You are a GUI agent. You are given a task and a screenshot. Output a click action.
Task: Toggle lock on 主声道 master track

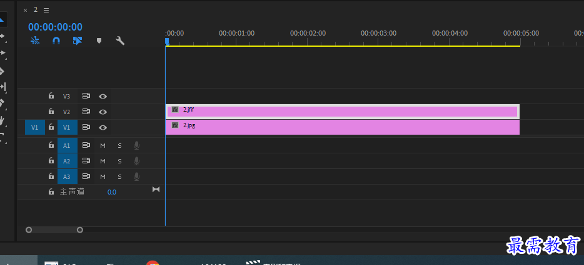51,192
